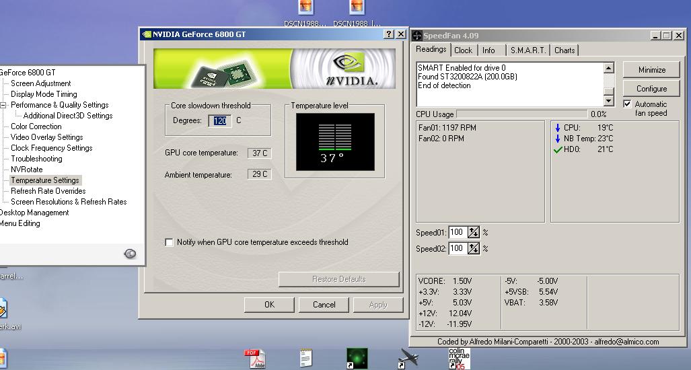691x370 pixels.
Task: Open Clock Frequency Settings
Action: (x=52, y=148)
